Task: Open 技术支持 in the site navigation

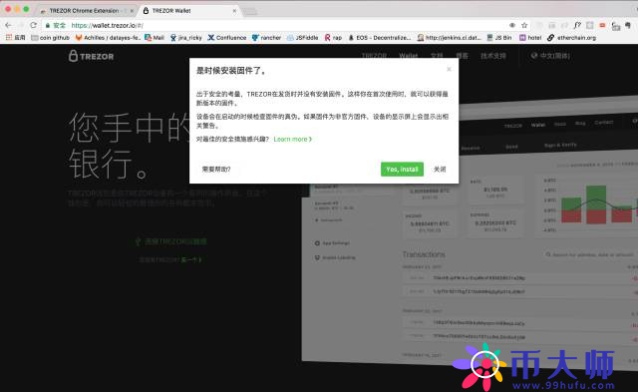Action: (493, 56)
